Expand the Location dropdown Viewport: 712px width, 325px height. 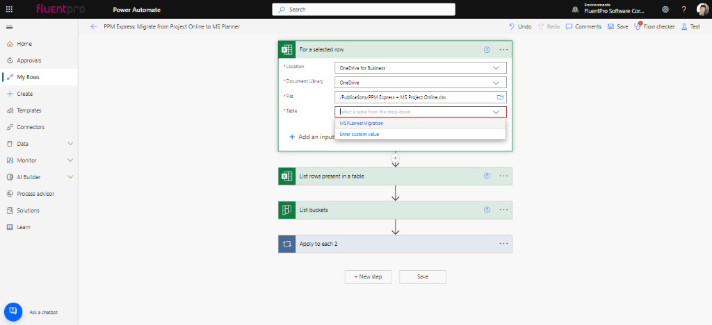[495, 67]
